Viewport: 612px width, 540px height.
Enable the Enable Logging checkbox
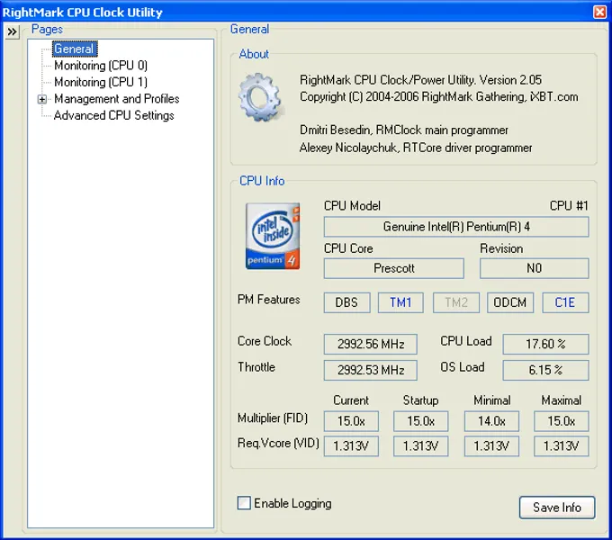(x=244, y=503)
